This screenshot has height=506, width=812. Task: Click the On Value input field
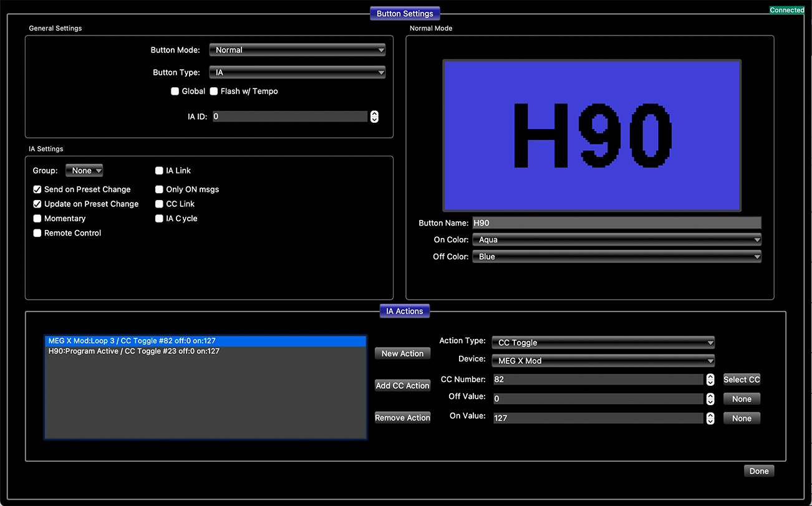(598, 418)
